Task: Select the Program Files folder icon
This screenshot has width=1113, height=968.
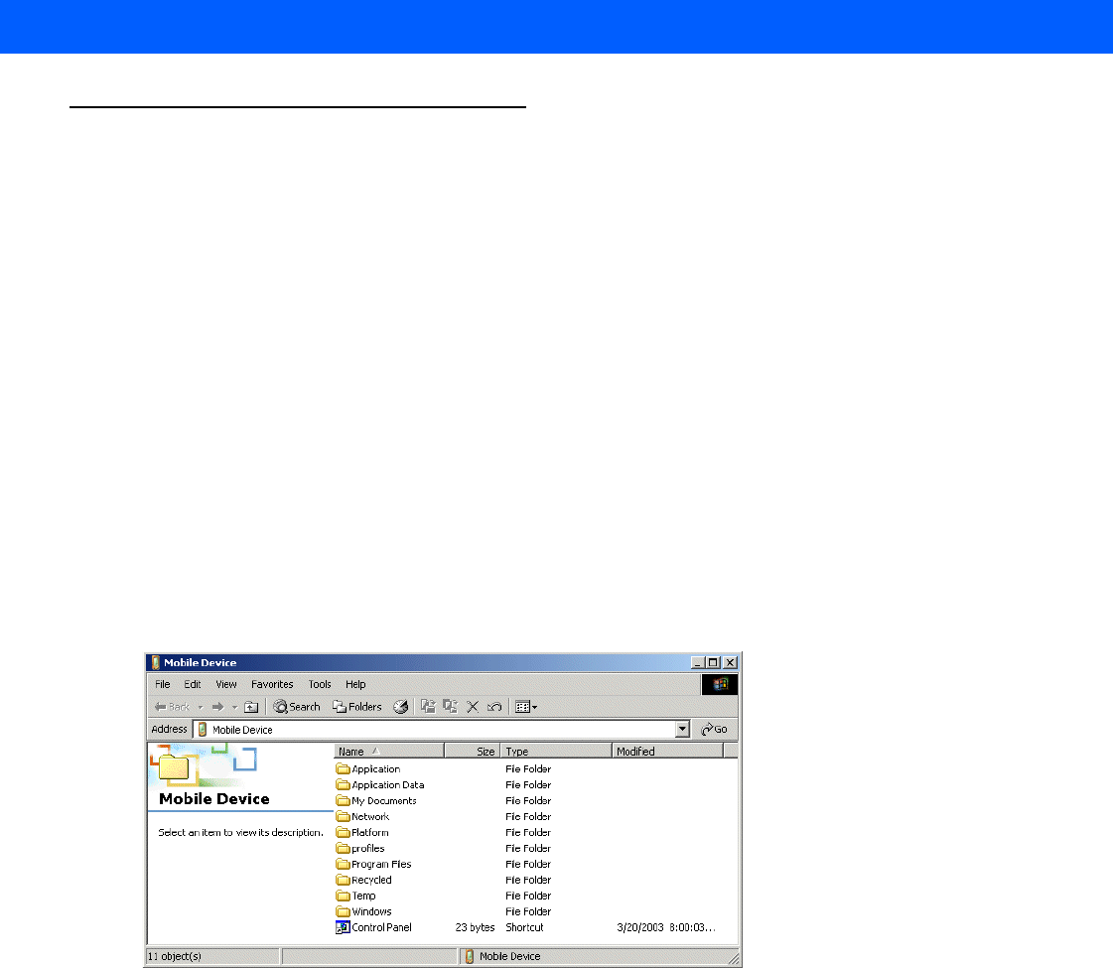Action: [x=343, y=865]
